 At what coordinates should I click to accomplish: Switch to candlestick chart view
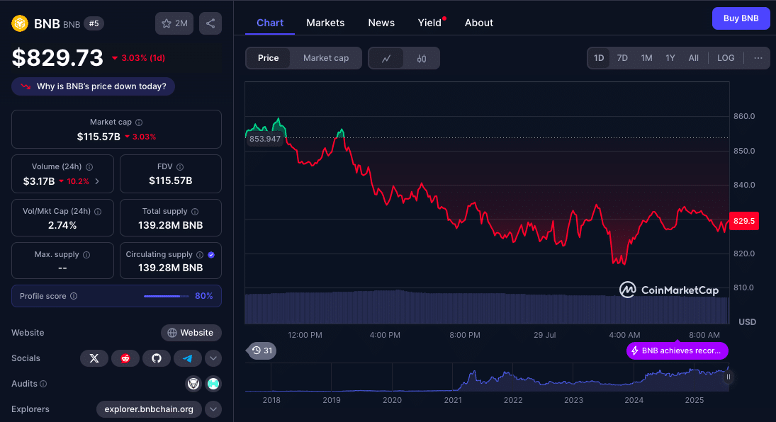point(422,58)
